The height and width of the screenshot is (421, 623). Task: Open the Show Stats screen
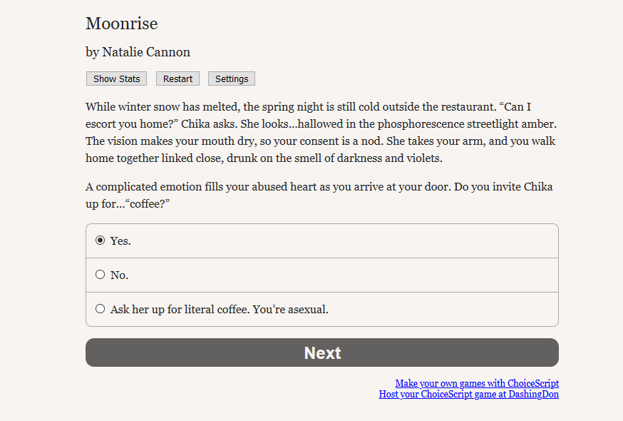coord(116,78)
